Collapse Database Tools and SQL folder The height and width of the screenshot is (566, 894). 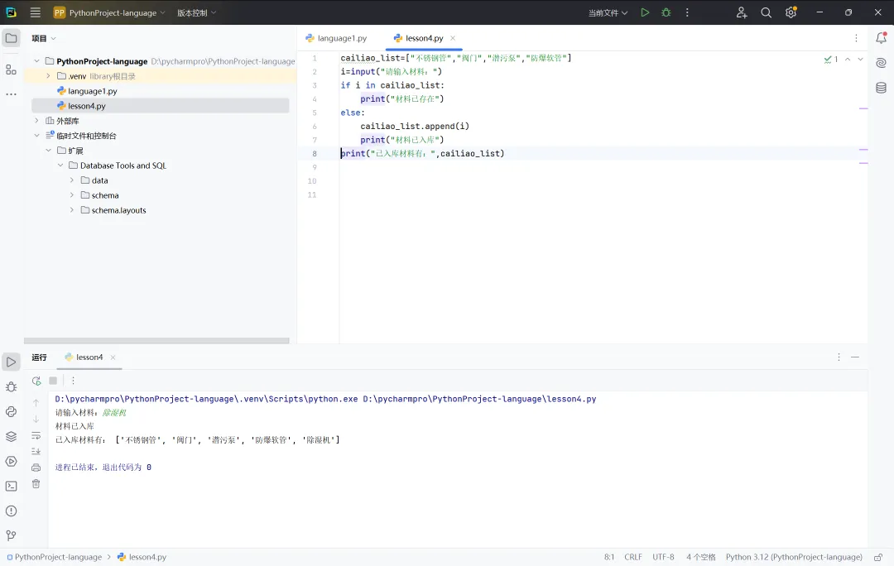[x=60, y=165]
